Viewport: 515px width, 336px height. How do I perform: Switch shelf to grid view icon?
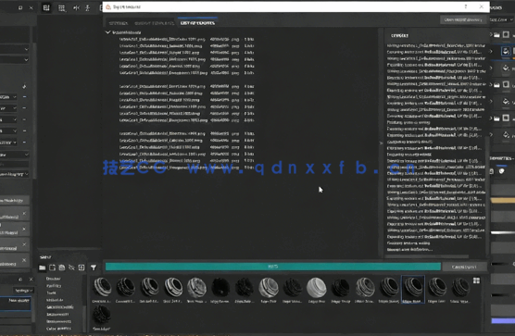(x=476, y=280)
